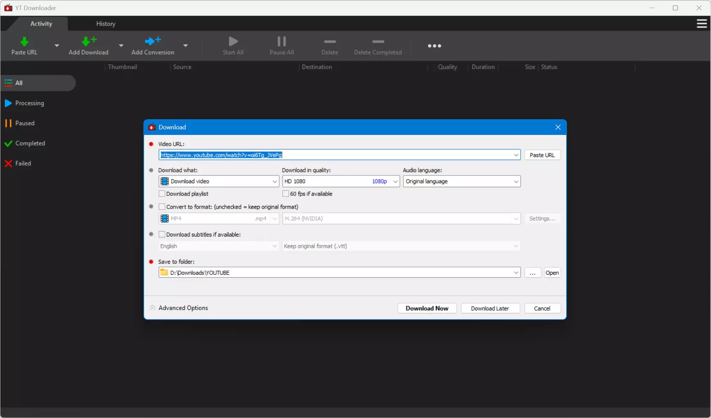Click the film icon in Download video dropdown
The height and width of the screenshot is (418, 711).
point(164,181)
